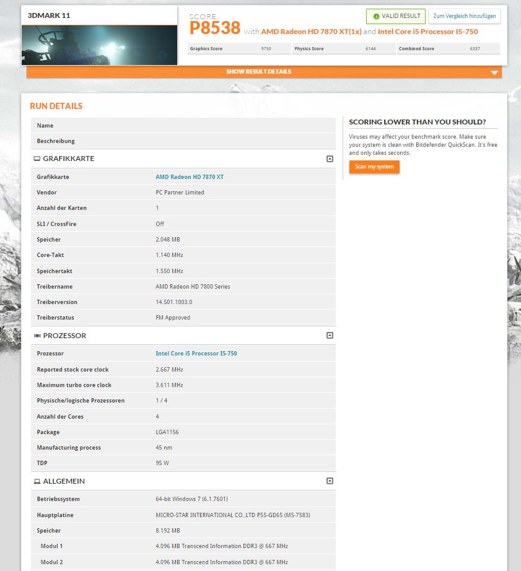
Task: Select Modul 1 memory description
Action: click(x=222, y=546)
